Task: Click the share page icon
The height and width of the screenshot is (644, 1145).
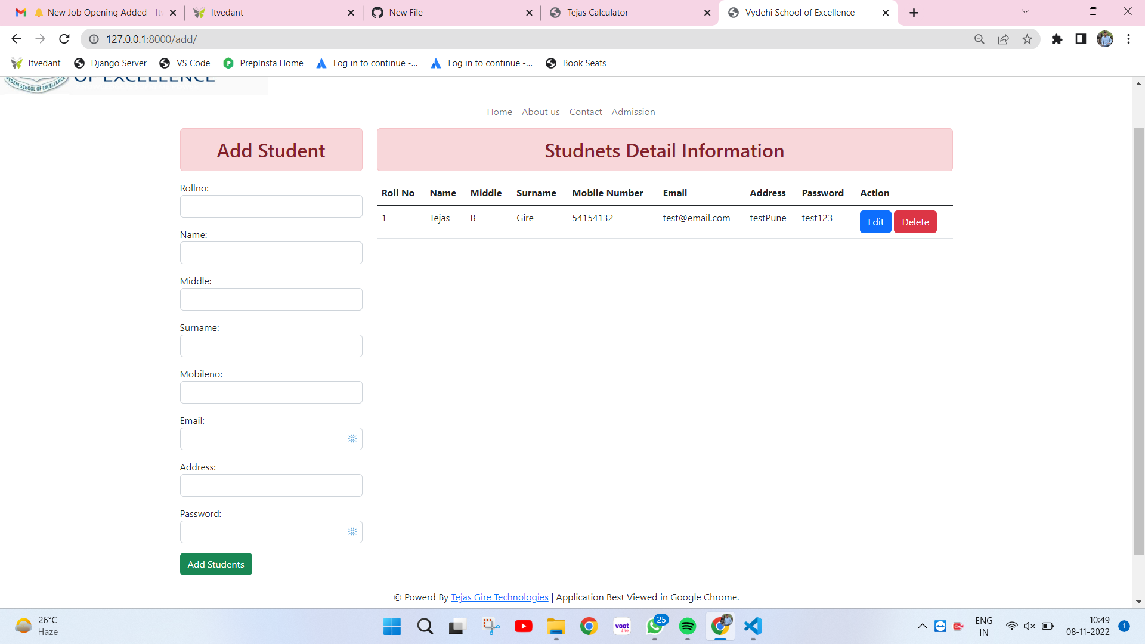Action: [1003, 39]
